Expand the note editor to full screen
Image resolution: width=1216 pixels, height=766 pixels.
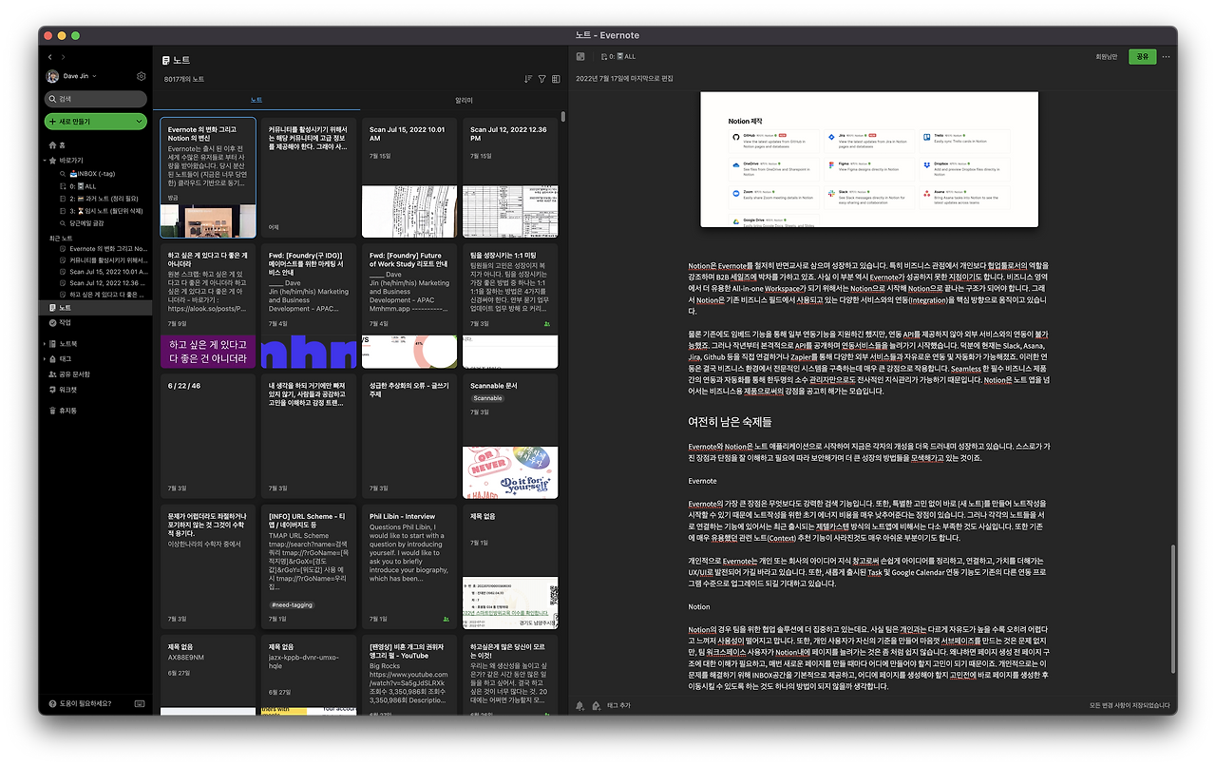pos(580,57)
